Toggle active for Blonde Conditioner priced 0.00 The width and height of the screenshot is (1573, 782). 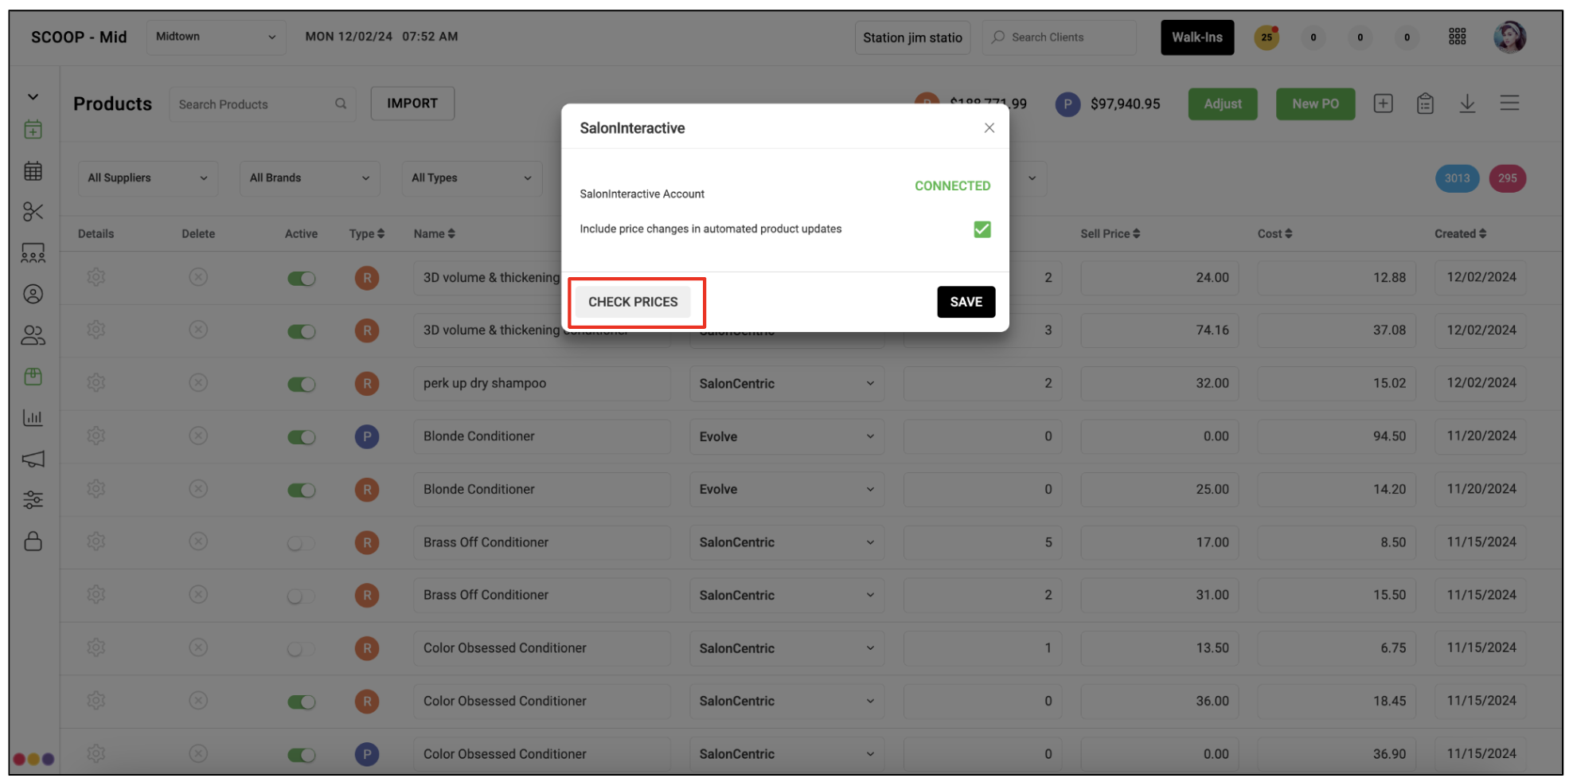point(301,437)
